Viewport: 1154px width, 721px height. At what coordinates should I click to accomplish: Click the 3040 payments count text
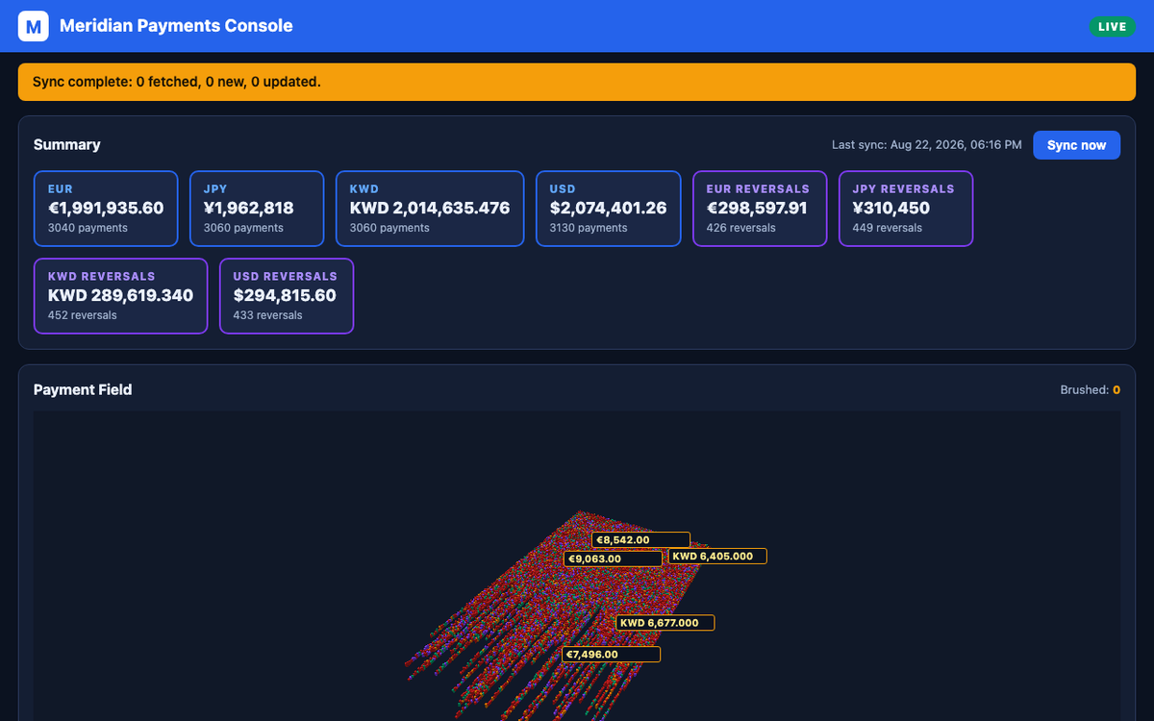pyautogui.click(x=88, y=228)
